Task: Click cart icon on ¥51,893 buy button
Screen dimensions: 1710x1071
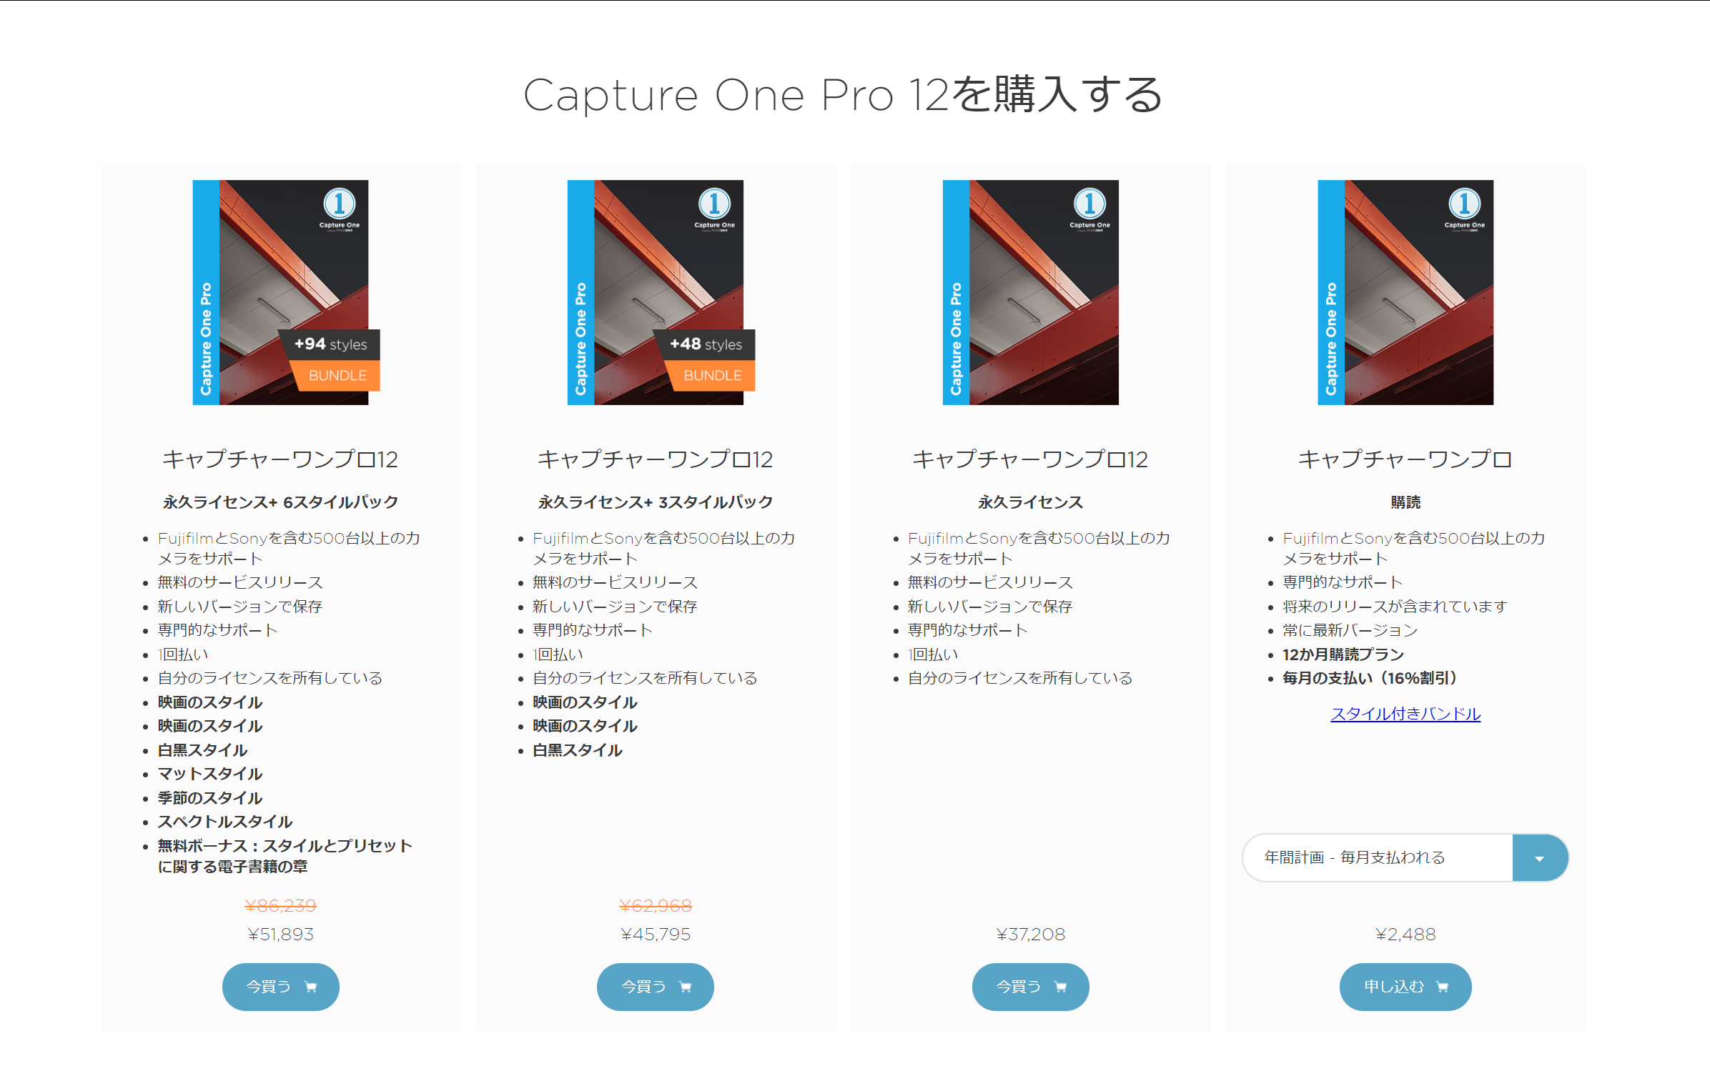Action: point(310,987)
